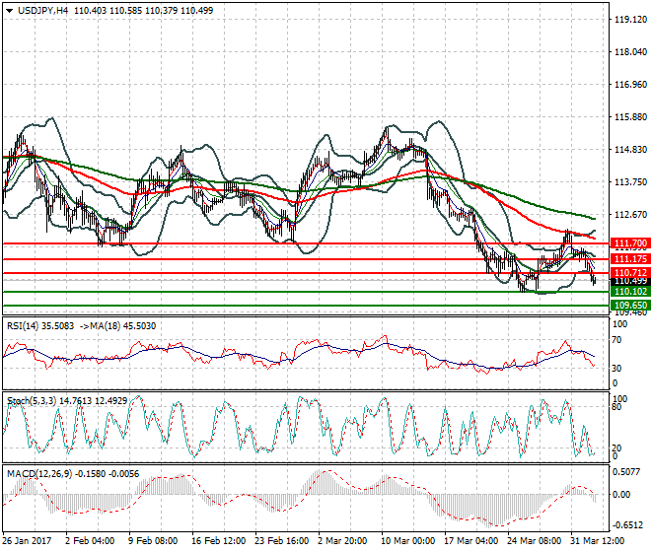Select the red 111.175 price level tag
The height and width of the screenshot is (552, 651).
[629, 258]
